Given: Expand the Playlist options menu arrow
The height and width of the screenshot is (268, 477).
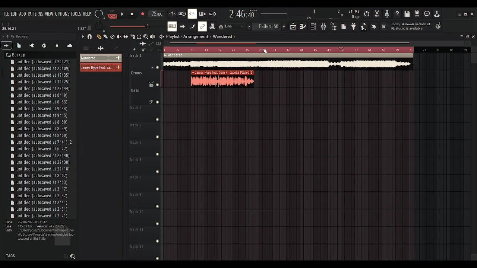Looking at the screenshot, I should click(83, 36).
